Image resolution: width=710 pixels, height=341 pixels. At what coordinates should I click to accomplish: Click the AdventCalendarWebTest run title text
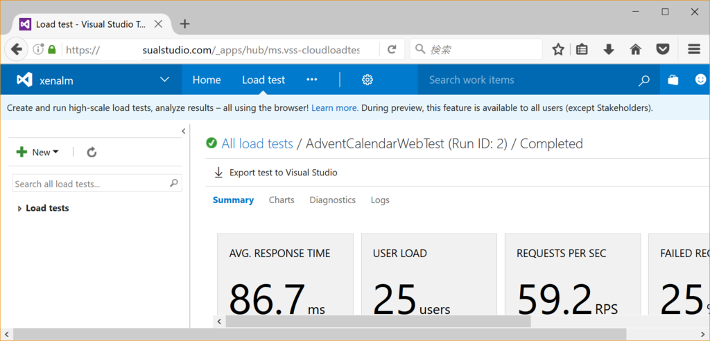click(x=407, y=144)
